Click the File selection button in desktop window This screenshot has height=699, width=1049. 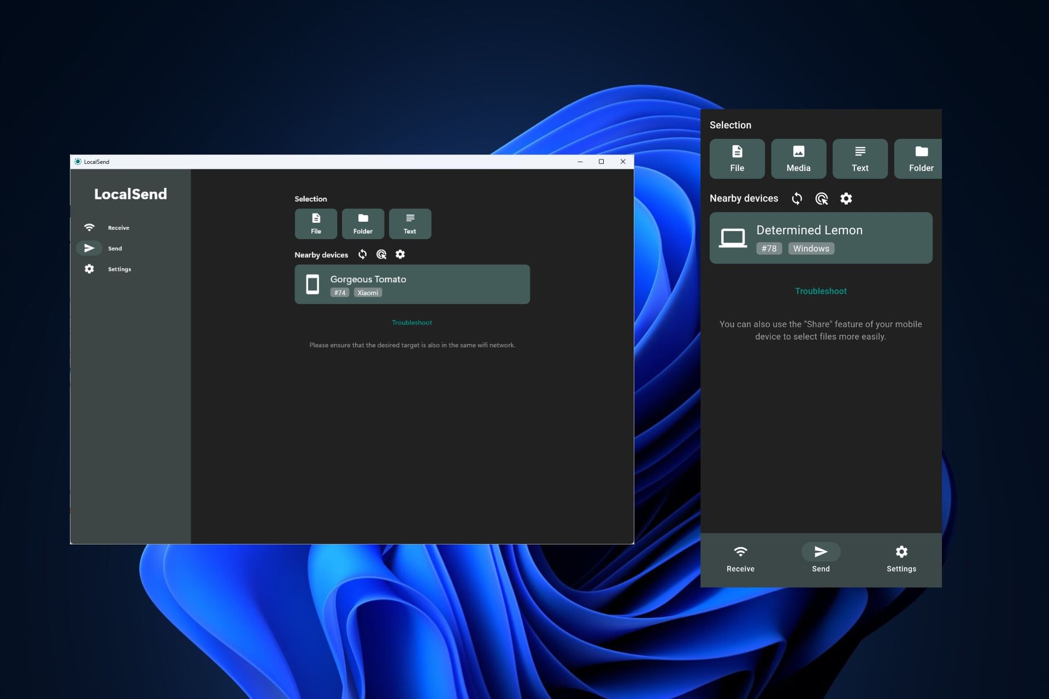[316, 223]
